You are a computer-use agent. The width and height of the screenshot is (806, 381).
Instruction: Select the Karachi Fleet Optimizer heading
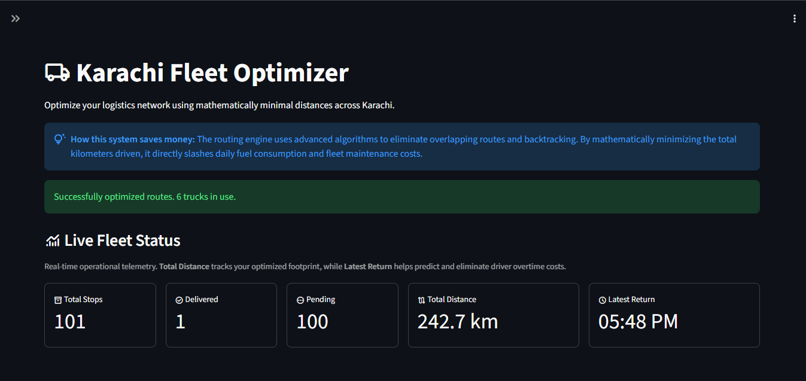click(x=212, y=73)
